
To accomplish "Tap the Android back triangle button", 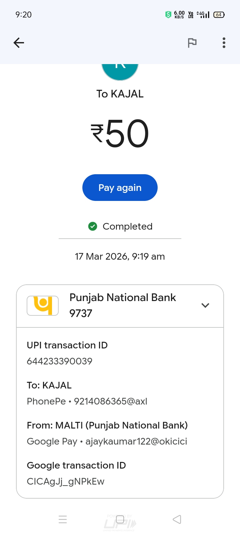I will point(177,519).
